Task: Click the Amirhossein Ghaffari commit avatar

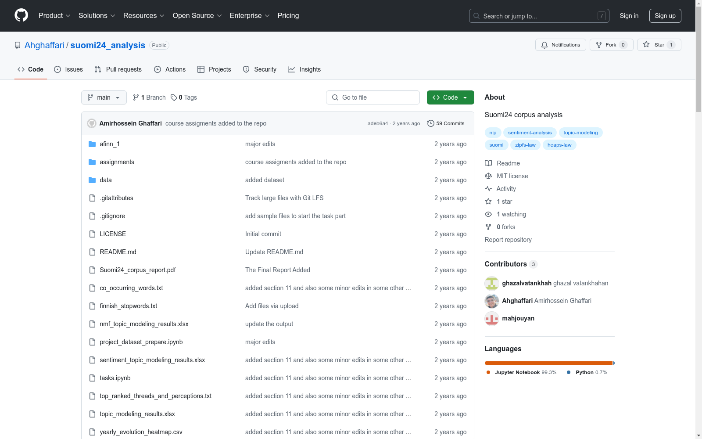Action: point(92,123)
